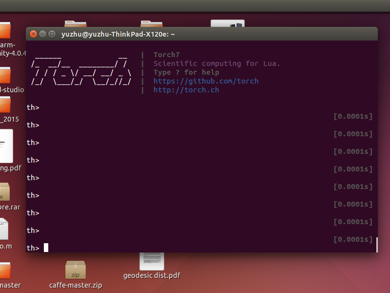This screenshot has width=390, height=293.
Task: Open the https://github.com/torch link
Action: [x=206, y=81]
